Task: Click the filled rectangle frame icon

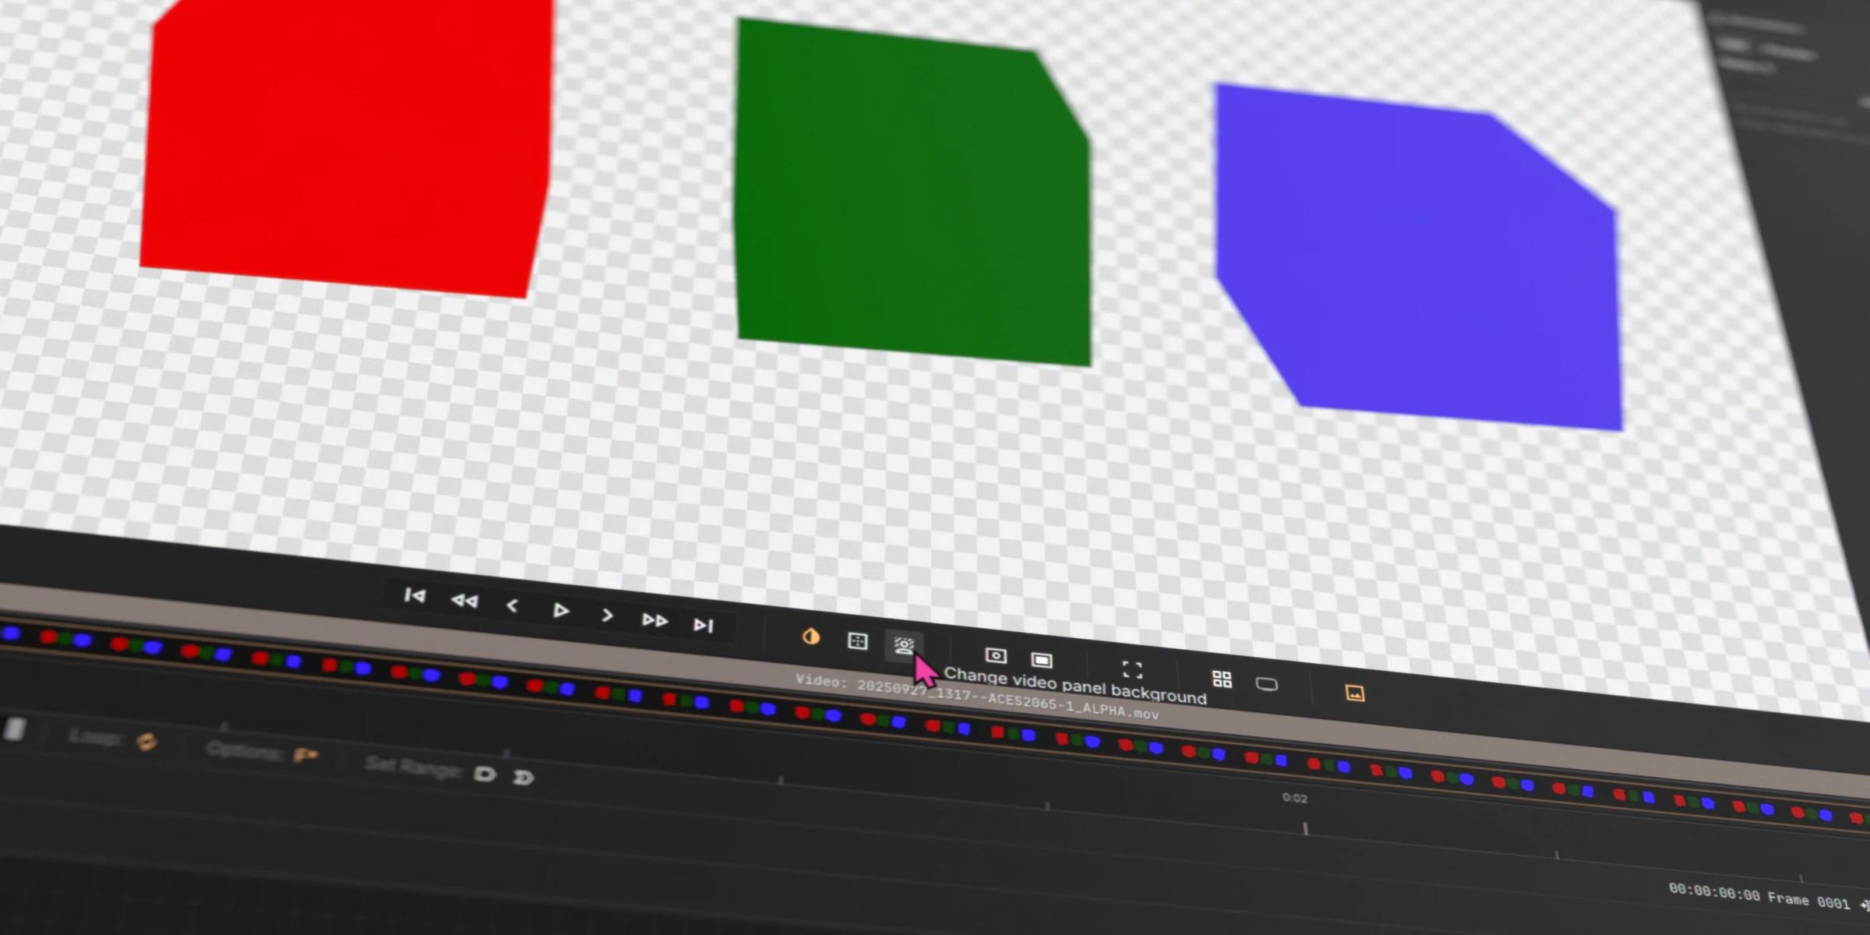Action: [x=1042, y=660]
